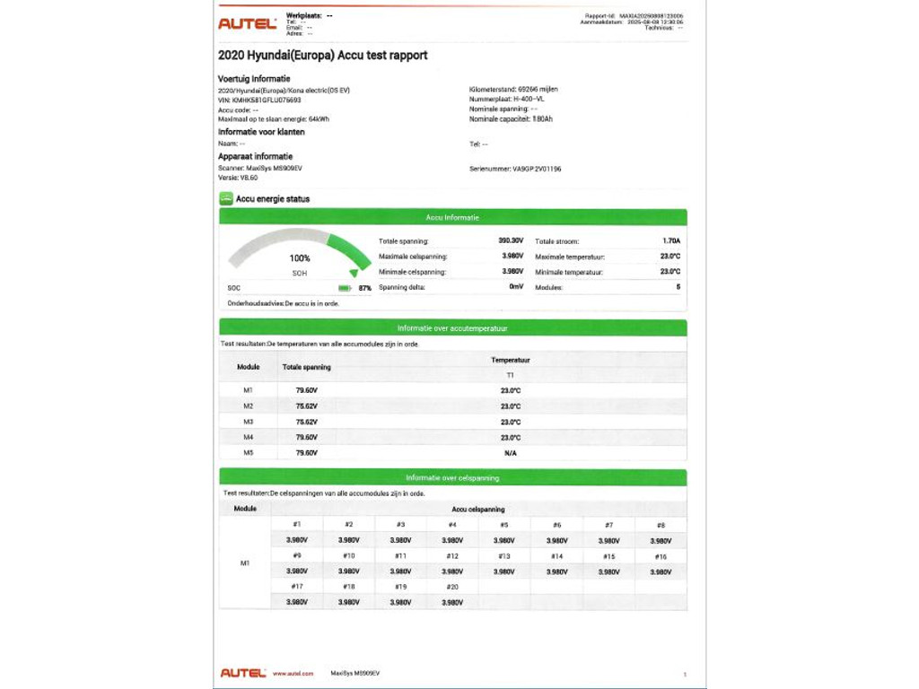Click the report title 2020 Hyundai(Europa) Accu test rapport
Screen dimensions: 919x689
(322, 55)
